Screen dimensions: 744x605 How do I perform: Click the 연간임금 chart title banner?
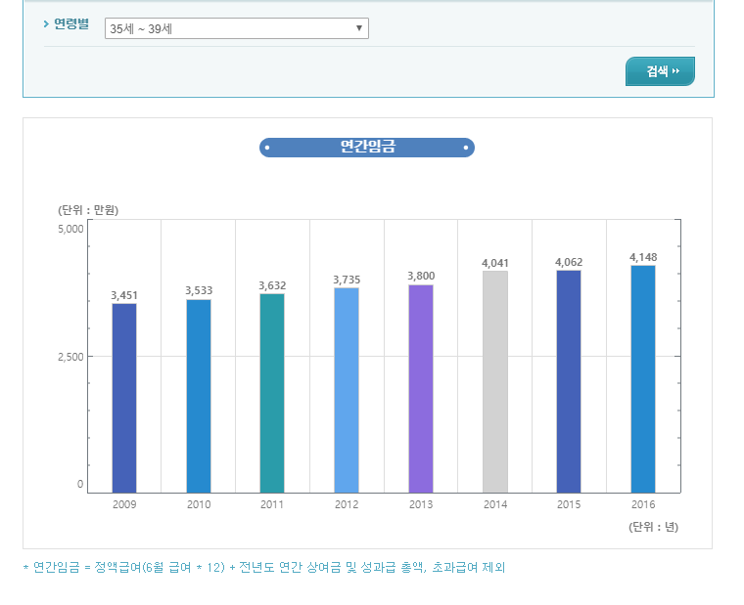point(367,148)
